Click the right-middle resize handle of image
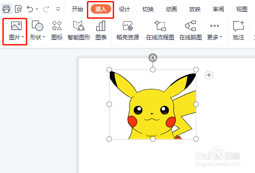255x173 pixels. (x=196, y=105)
